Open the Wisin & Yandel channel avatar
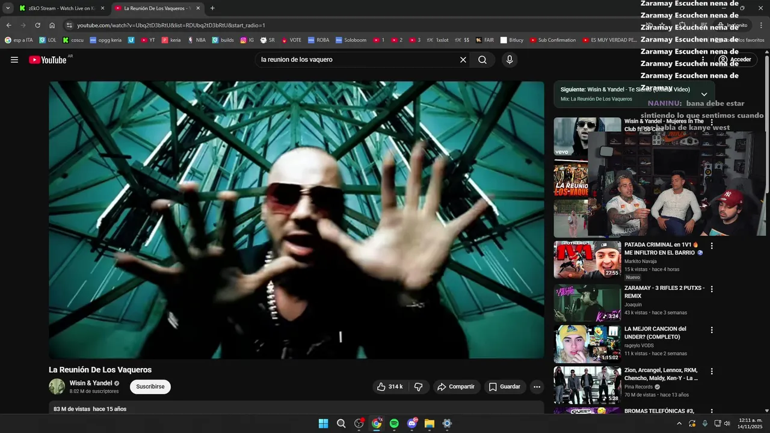The height and width of the screenshot is (433, 770). pyautogui.click(x=57, y=387)
